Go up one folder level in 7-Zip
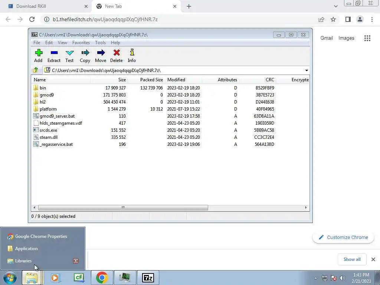 tap(36, 70)
